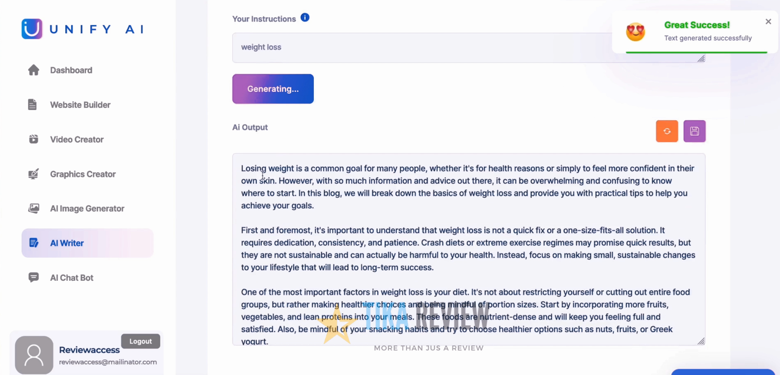The height and width of the screenshot is (375, 780).
Task: Save AI output using the purple floppy icon
Action: tap(694, 131)
